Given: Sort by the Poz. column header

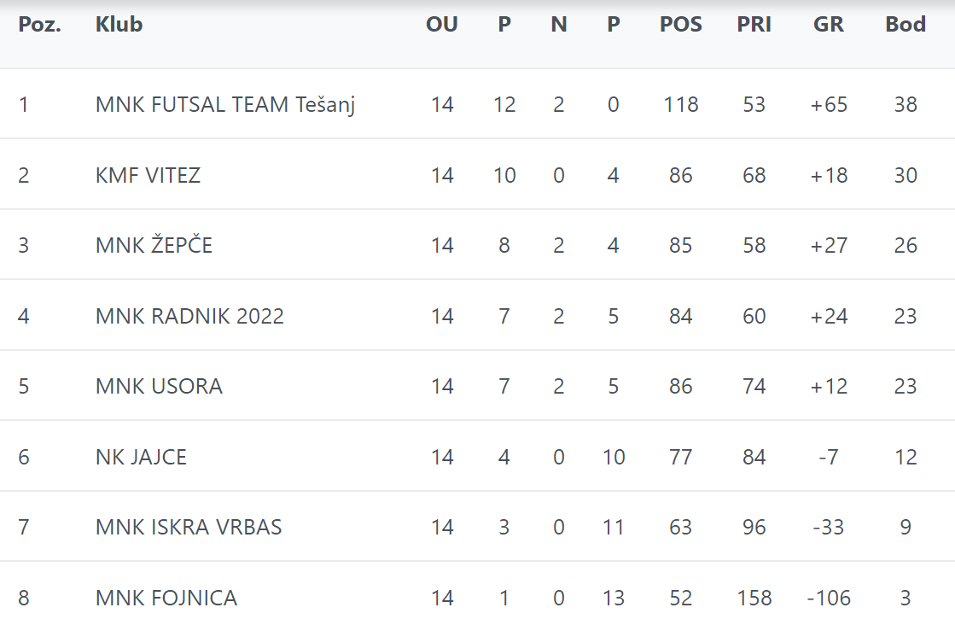Looking at the screenshot, I should (39, 25).
